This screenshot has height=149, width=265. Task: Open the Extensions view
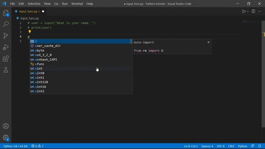click(x=6, y=59)
